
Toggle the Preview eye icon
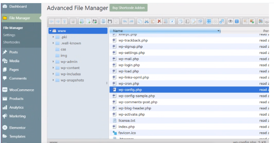pos(231,21)
